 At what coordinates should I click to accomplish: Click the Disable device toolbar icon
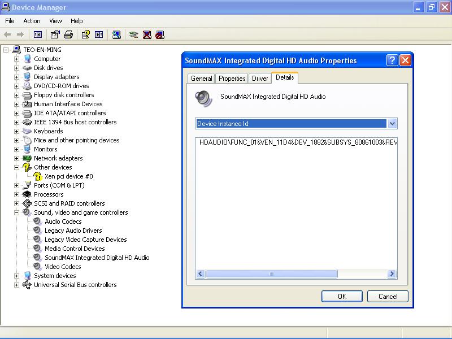pos(160,34)
